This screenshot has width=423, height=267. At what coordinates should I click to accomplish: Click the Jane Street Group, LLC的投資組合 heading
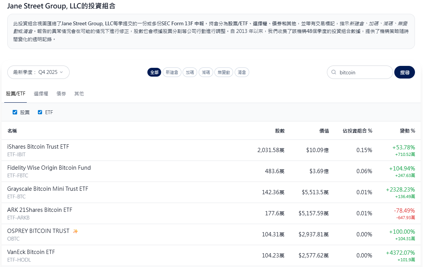coord(61,6)
